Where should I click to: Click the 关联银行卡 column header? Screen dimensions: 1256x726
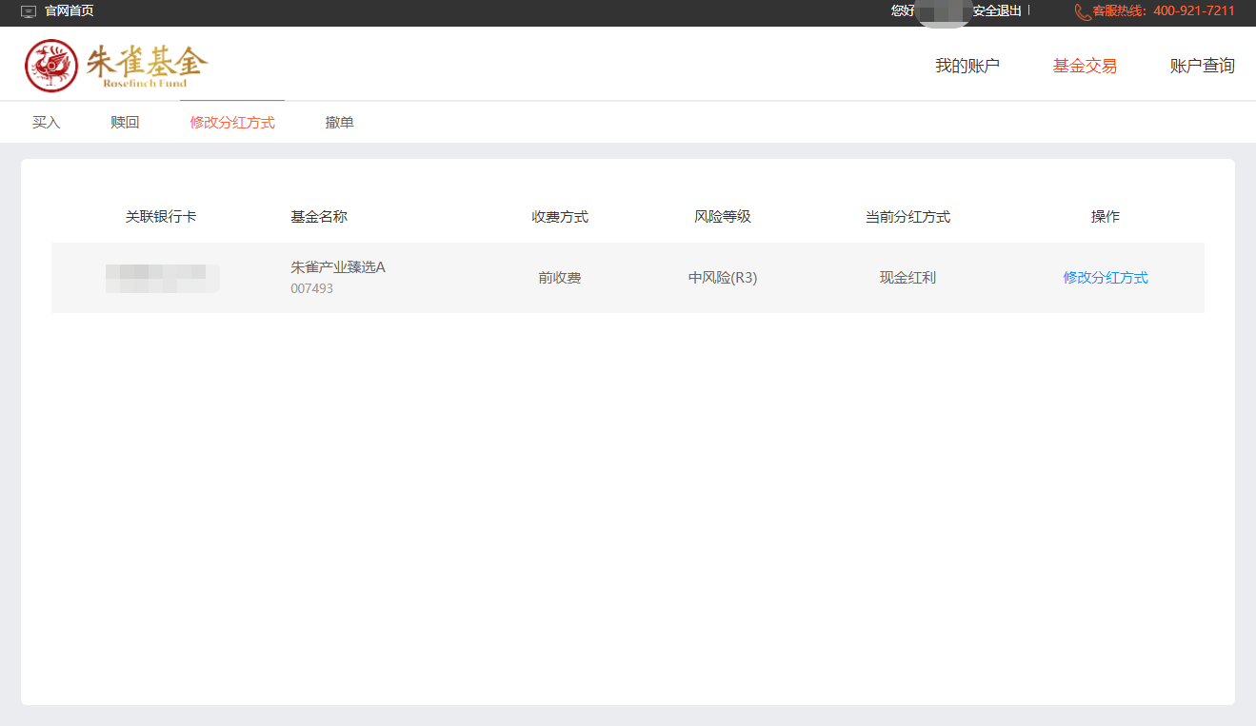pos(161,217)
